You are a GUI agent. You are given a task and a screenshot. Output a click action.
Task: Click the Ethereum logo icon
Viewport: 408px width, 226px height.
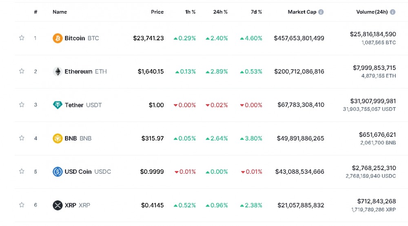point(58,72)
